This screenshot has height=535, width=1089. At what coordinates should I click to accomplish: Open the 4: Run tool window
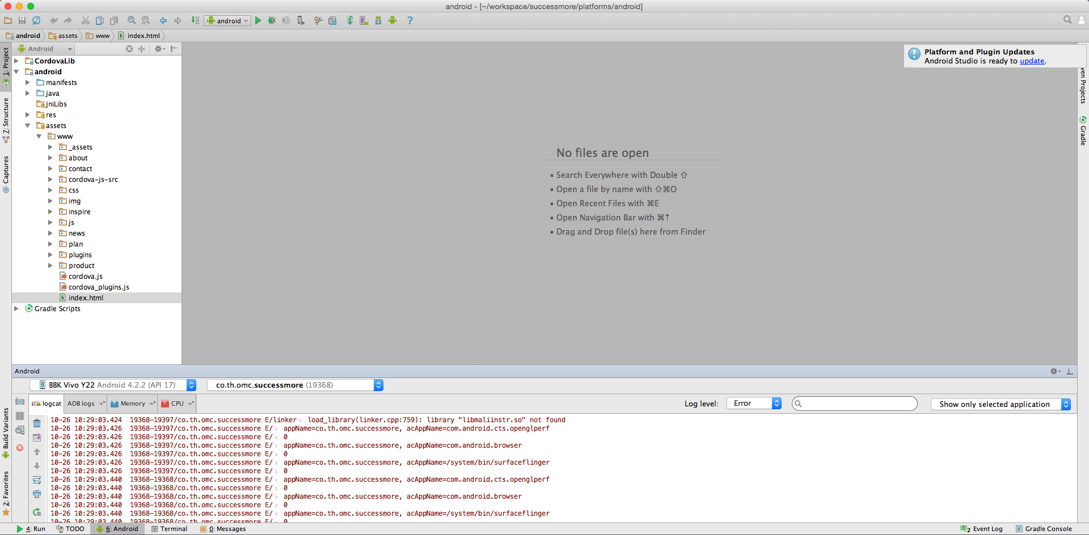point(31,529)
